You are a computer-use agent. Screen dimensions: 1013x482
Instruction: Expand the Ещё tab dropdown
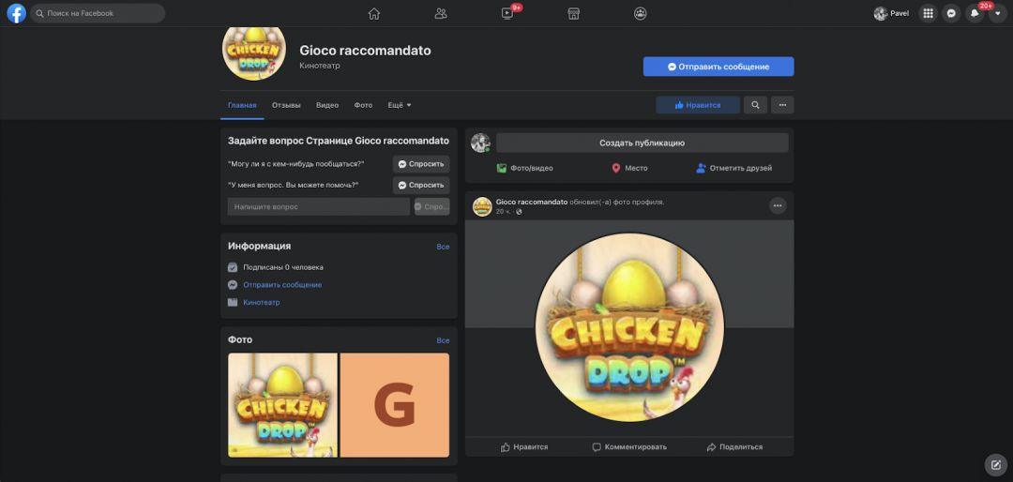(400, 105)
